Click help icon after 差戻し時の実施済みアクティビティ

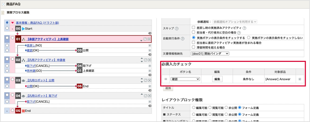tap(244, 28)
